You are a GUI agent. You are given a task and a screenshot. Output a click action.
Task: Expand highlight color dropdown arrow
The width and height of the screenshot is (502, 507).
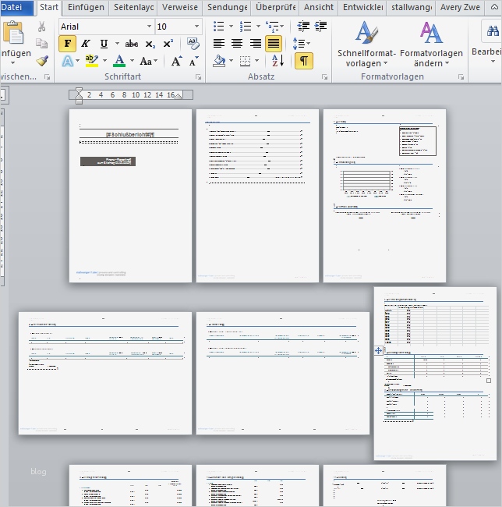tap(104, 61)
